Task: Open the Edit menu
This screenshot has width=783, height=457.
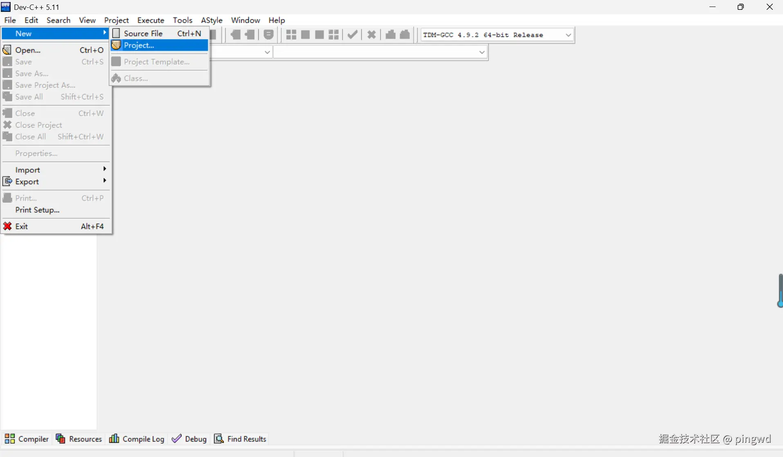Action: 31,20
